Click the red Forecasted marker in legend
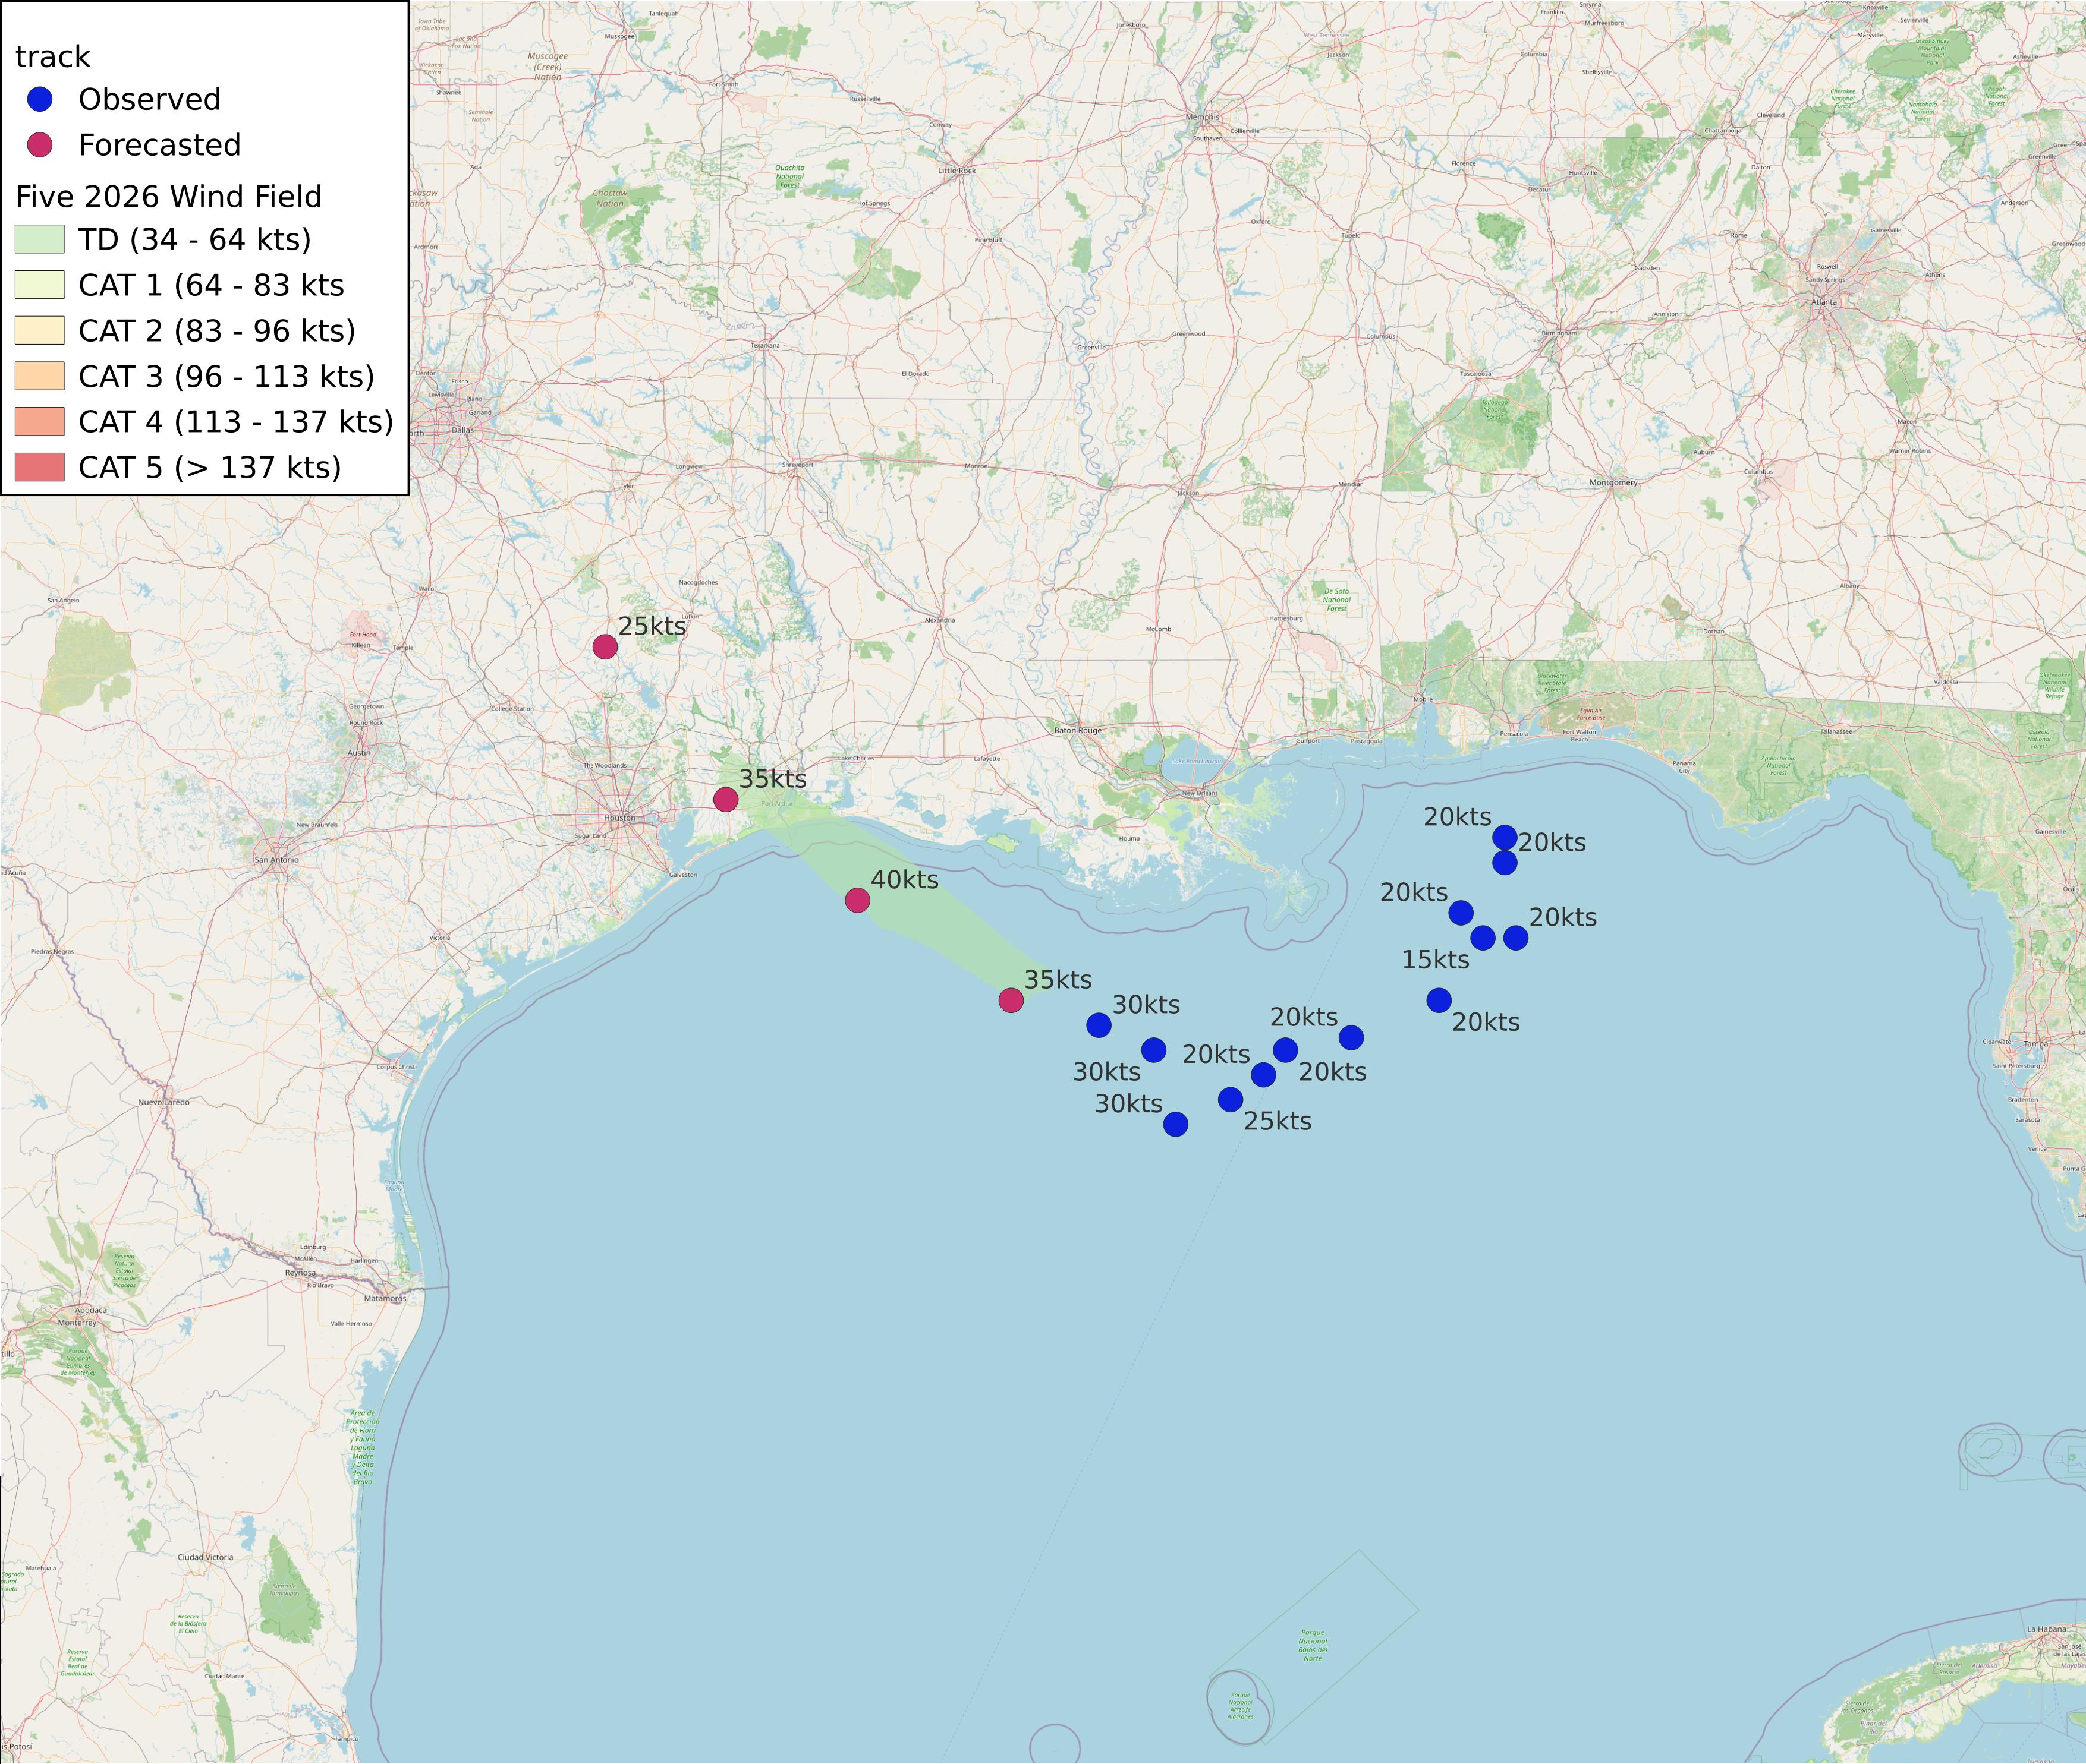Viewport: 2086px width, 1764px height. click(x=40, y=145)
